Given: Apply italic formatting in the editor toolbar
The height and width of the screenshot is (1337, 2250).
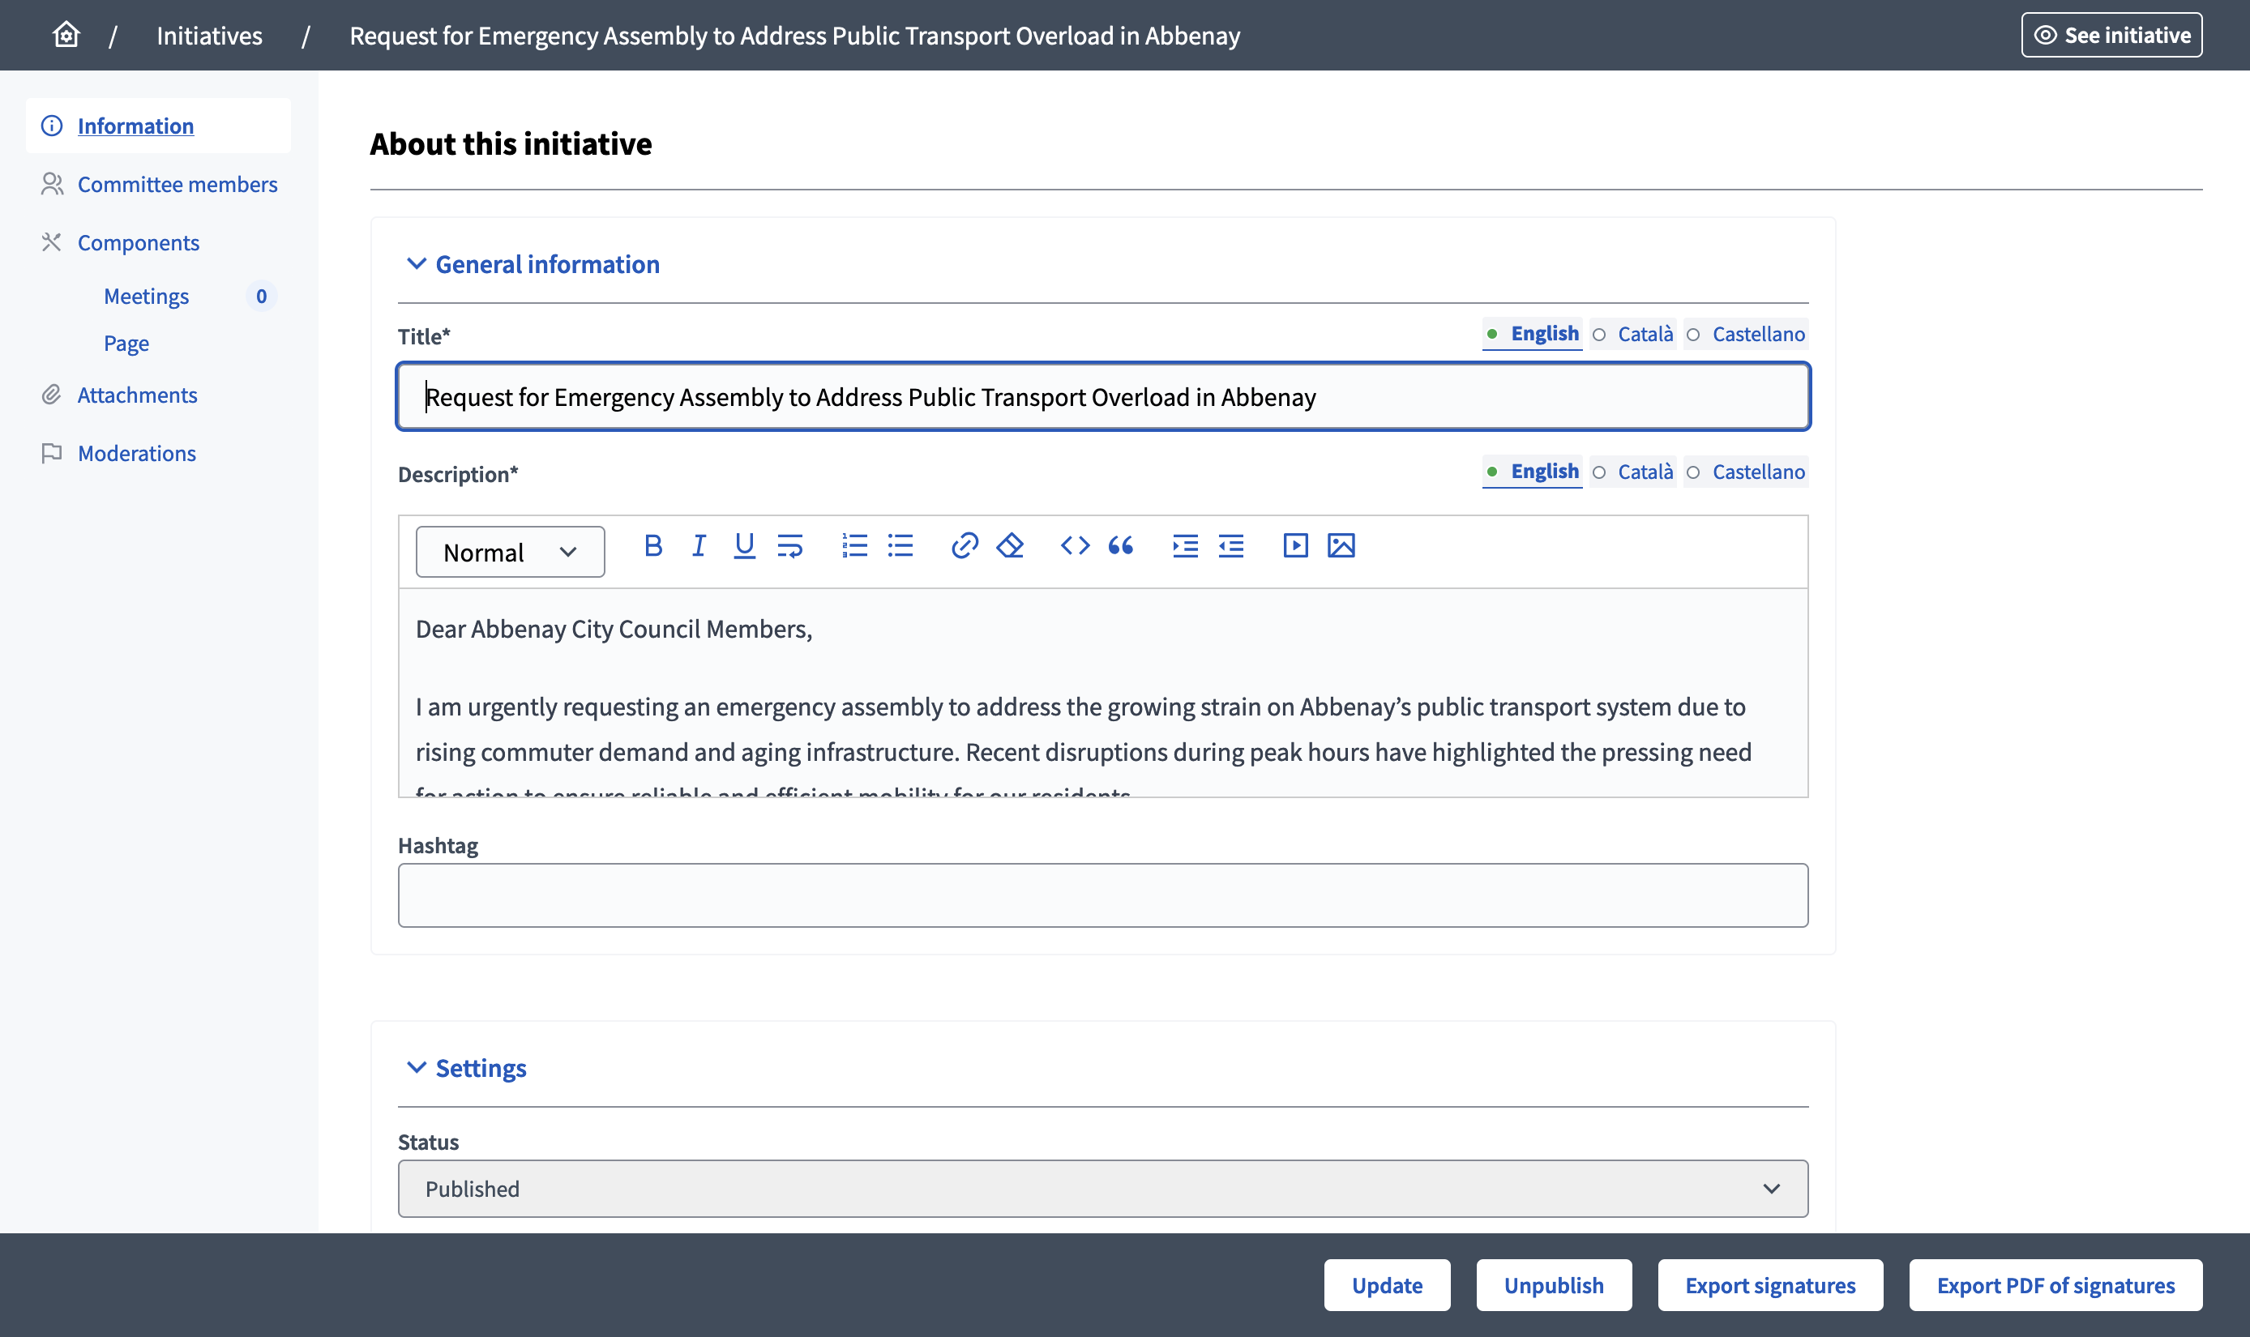Looking at the screenshot, I should (699, 545).
